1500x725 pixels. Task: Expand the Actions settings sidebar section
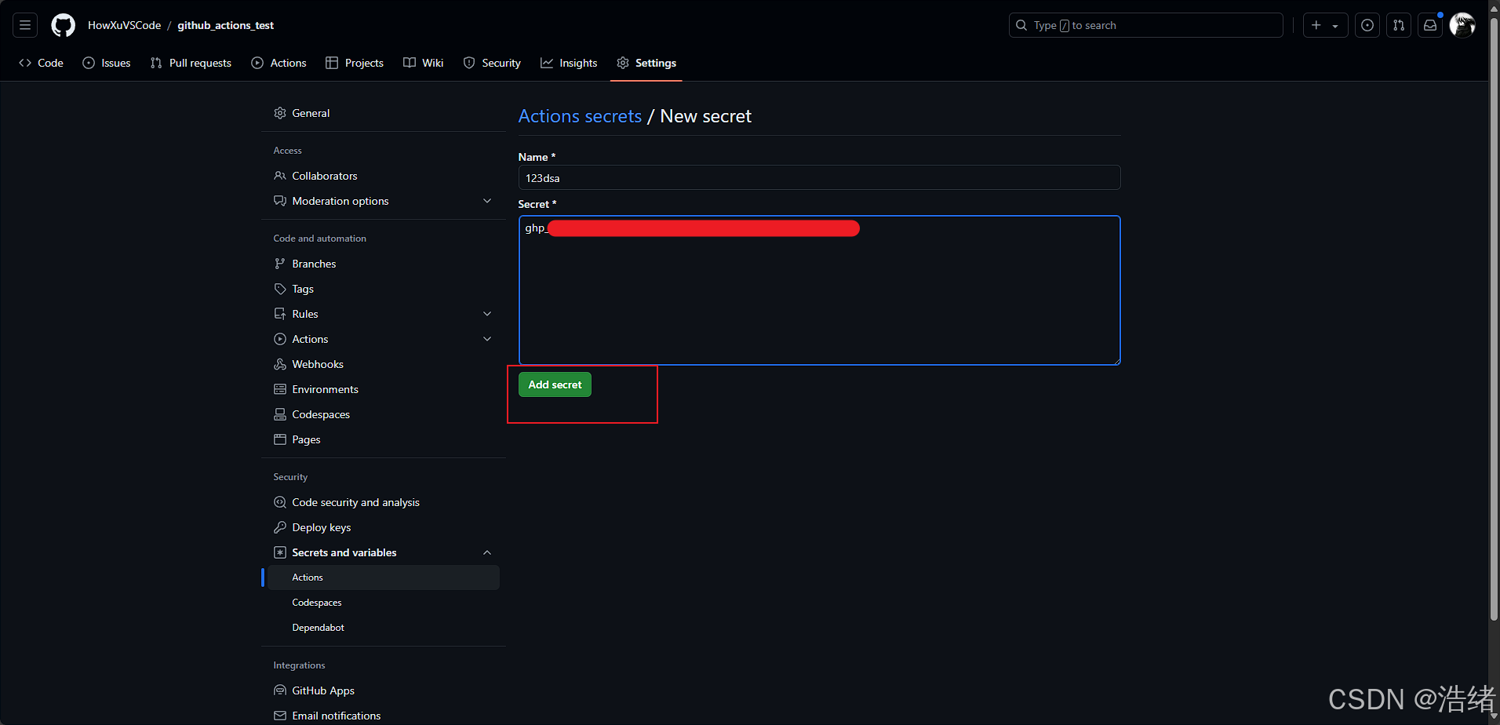pyautogui.click(x=487, y=339)
